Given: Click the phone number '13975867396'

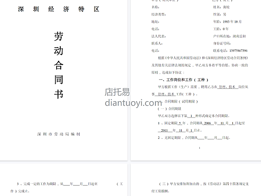Looking at the screenshot, I should pos(238,50).
